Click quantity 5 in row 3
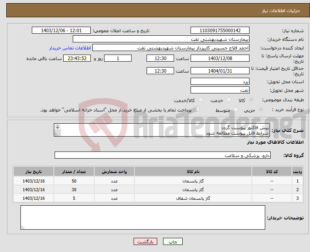 [74, 198]
